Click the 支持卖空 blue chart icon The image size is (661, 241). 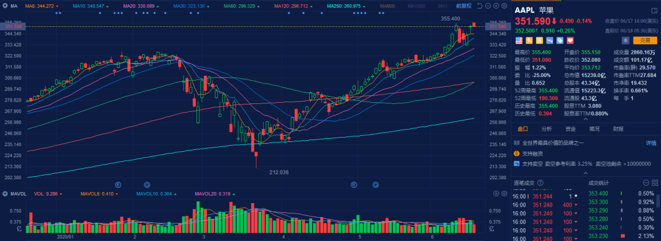517,163
